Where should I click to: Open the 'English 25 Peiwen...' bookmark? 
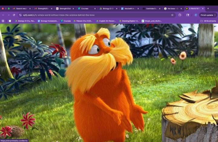click(106, 21)
